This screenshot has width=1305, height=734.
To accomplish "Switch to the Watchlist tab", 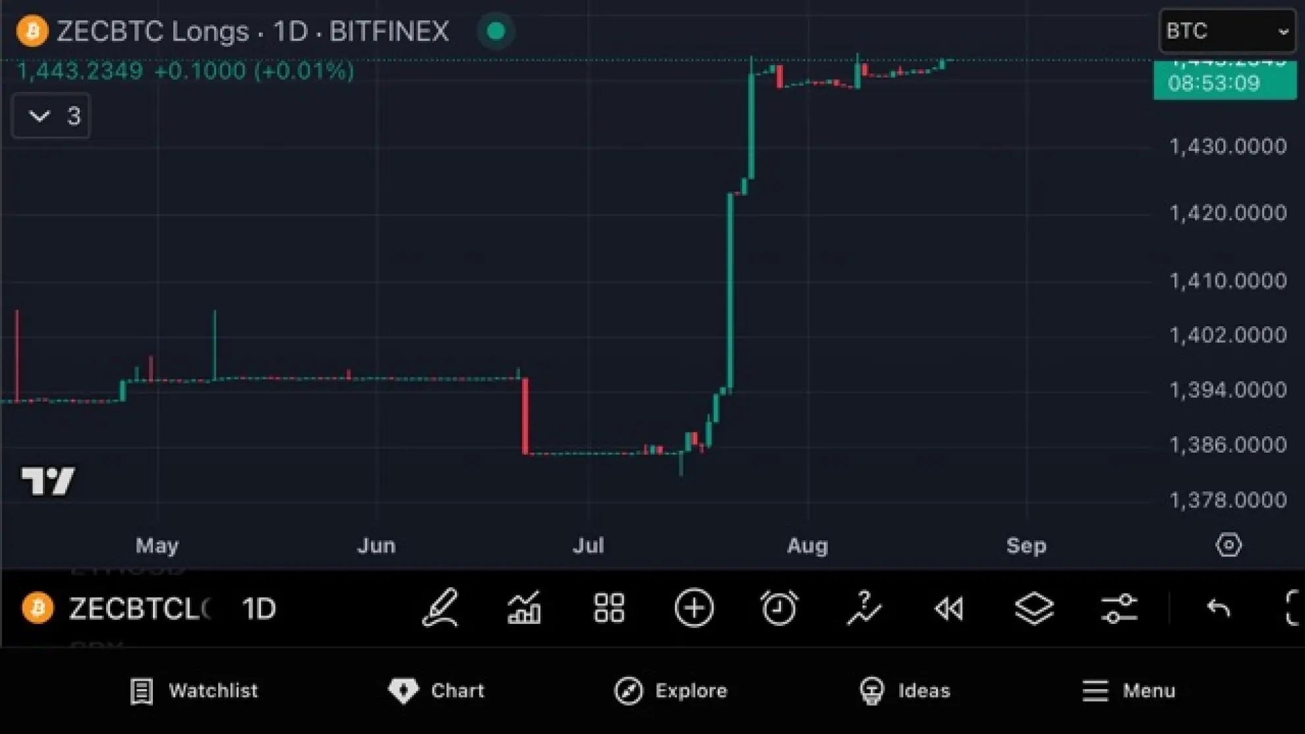I will [x=194, y=691].
